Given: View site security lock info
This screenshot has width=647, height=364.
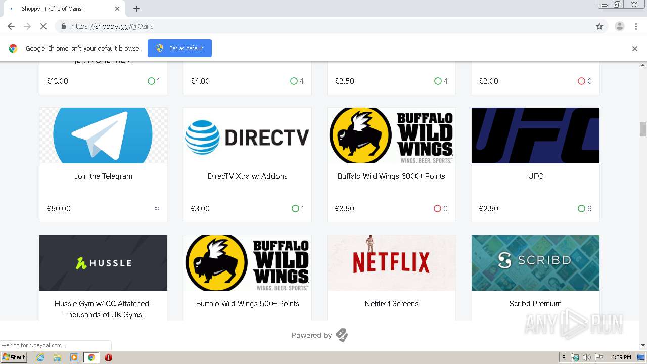Looking at the screenshot, I should pyautogui.click(x=63, y=26).
